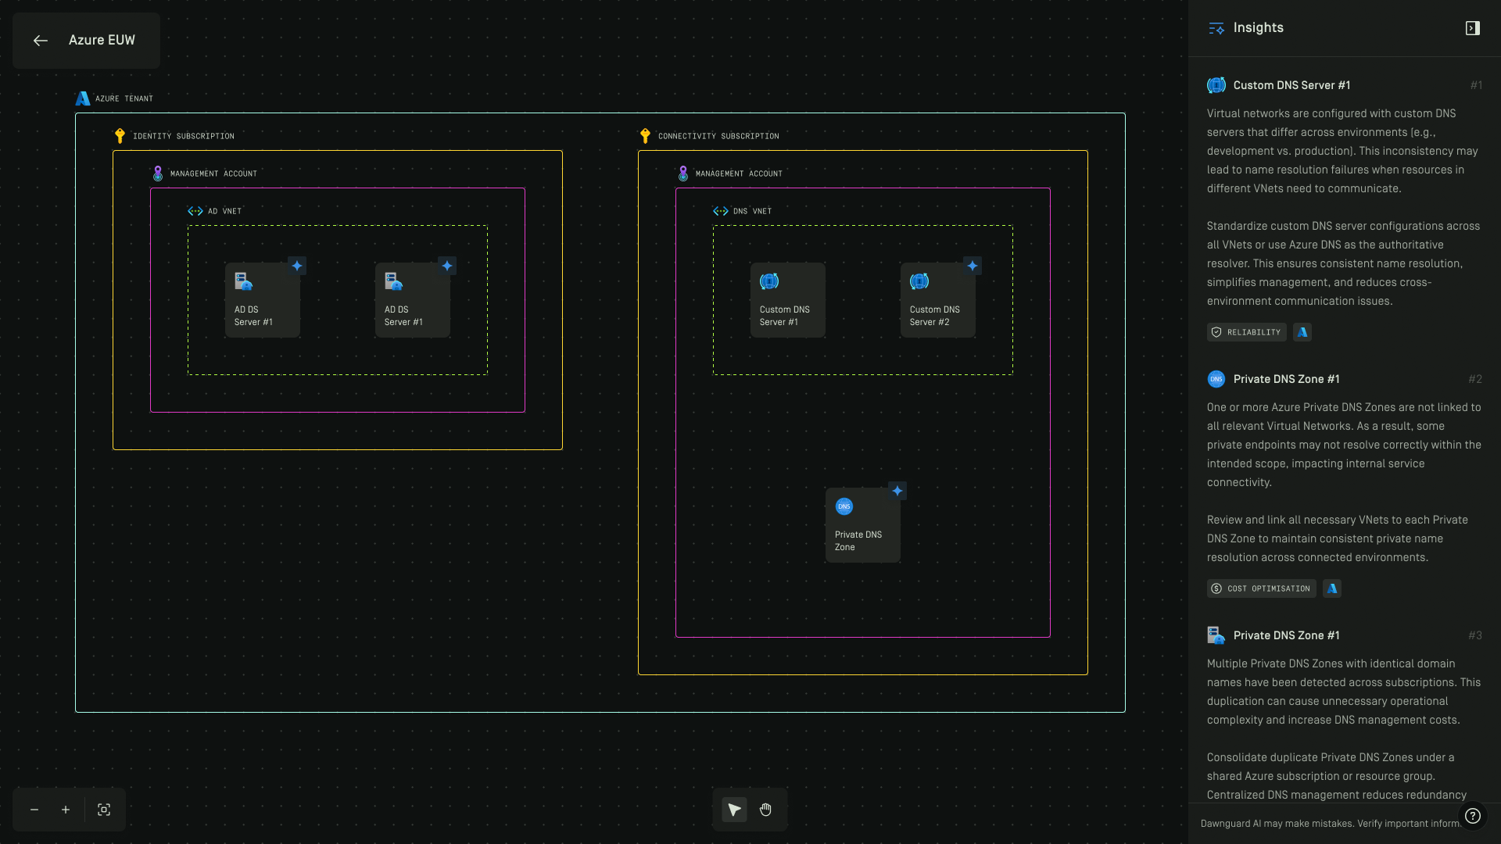Click sparkle badge on left AD DS Server
This screenshot has height=844, width=1501.
(x=296, y=266)
